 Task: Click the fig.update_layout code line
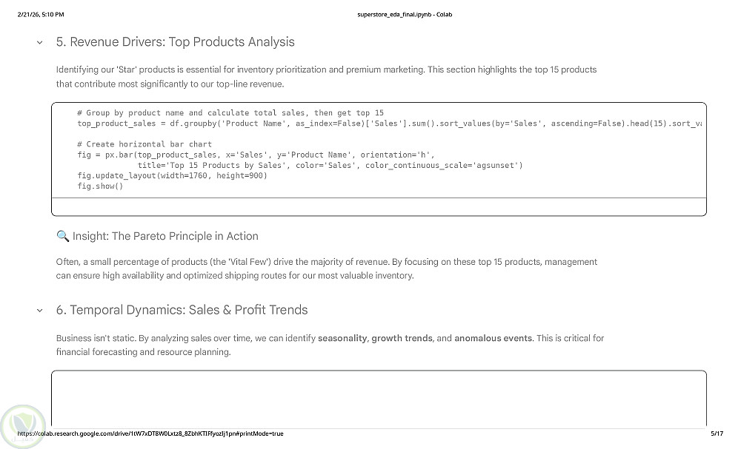(172, 176)
